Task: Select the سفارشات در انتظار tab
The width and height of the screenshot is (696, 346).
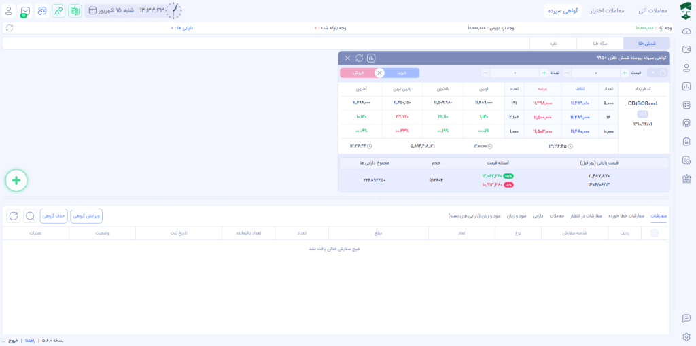Action: tap(586, 216)
